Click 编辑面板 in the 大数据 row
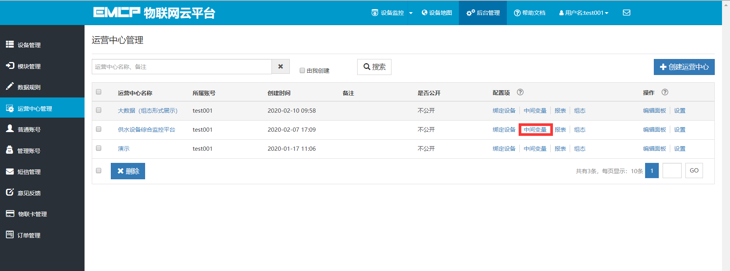This screenshot has height=271, width=730. [655, 110]
